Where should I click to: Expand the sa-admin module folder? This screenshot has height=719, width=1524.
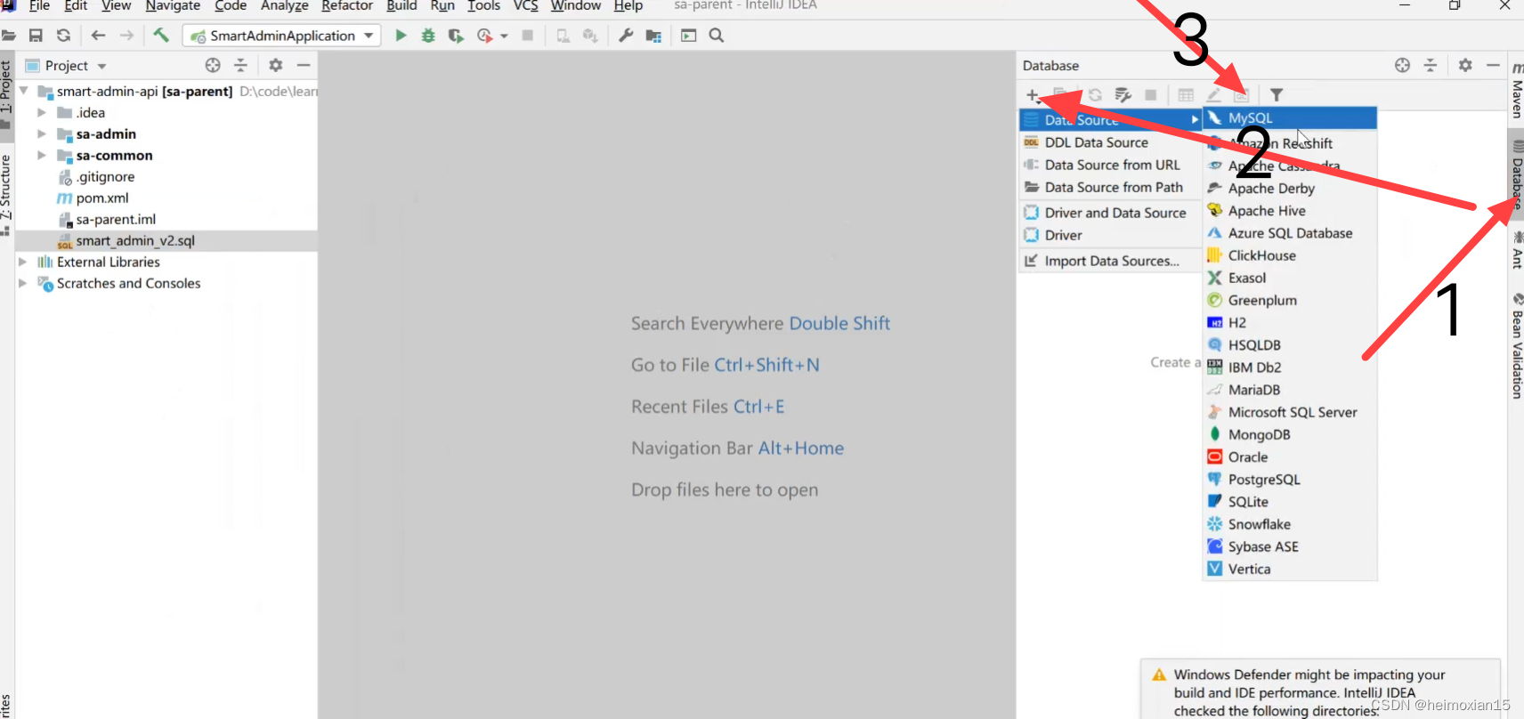42,134
